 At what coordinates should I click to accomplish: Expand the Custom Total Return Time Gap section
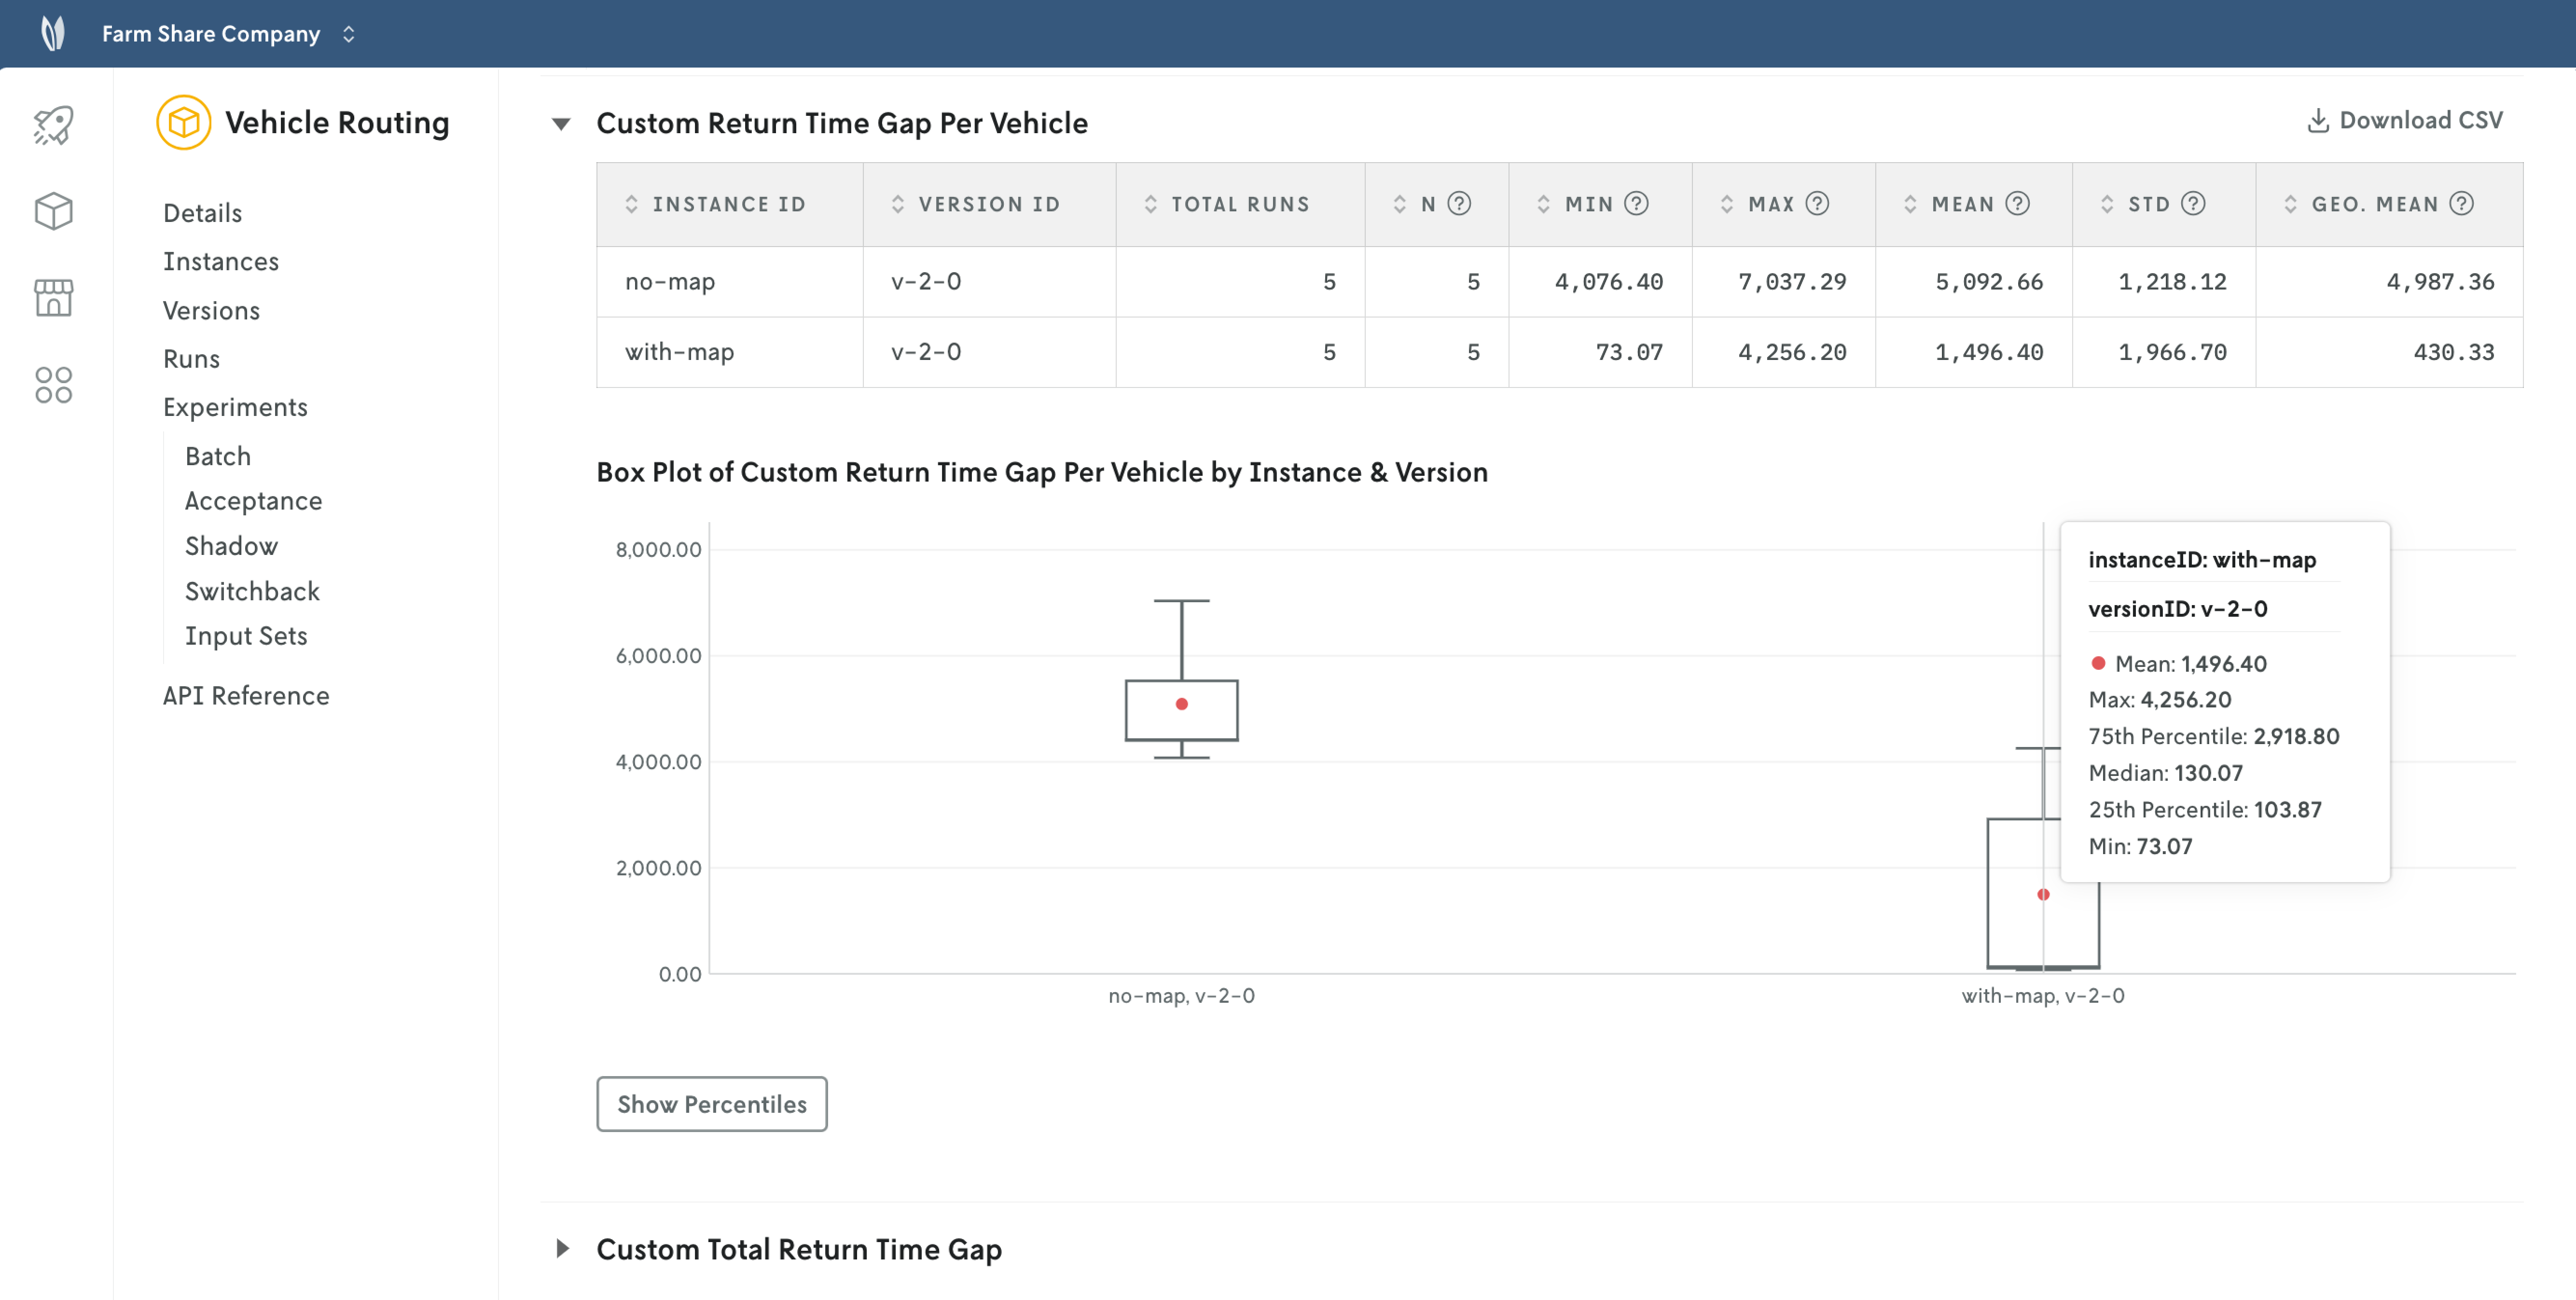[563, 1249]
